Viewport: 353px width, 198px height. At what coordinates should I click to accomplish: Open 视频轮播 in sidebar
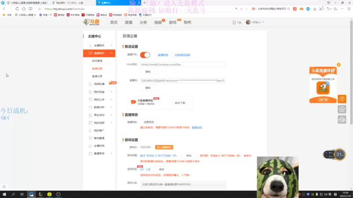(99, 84)
